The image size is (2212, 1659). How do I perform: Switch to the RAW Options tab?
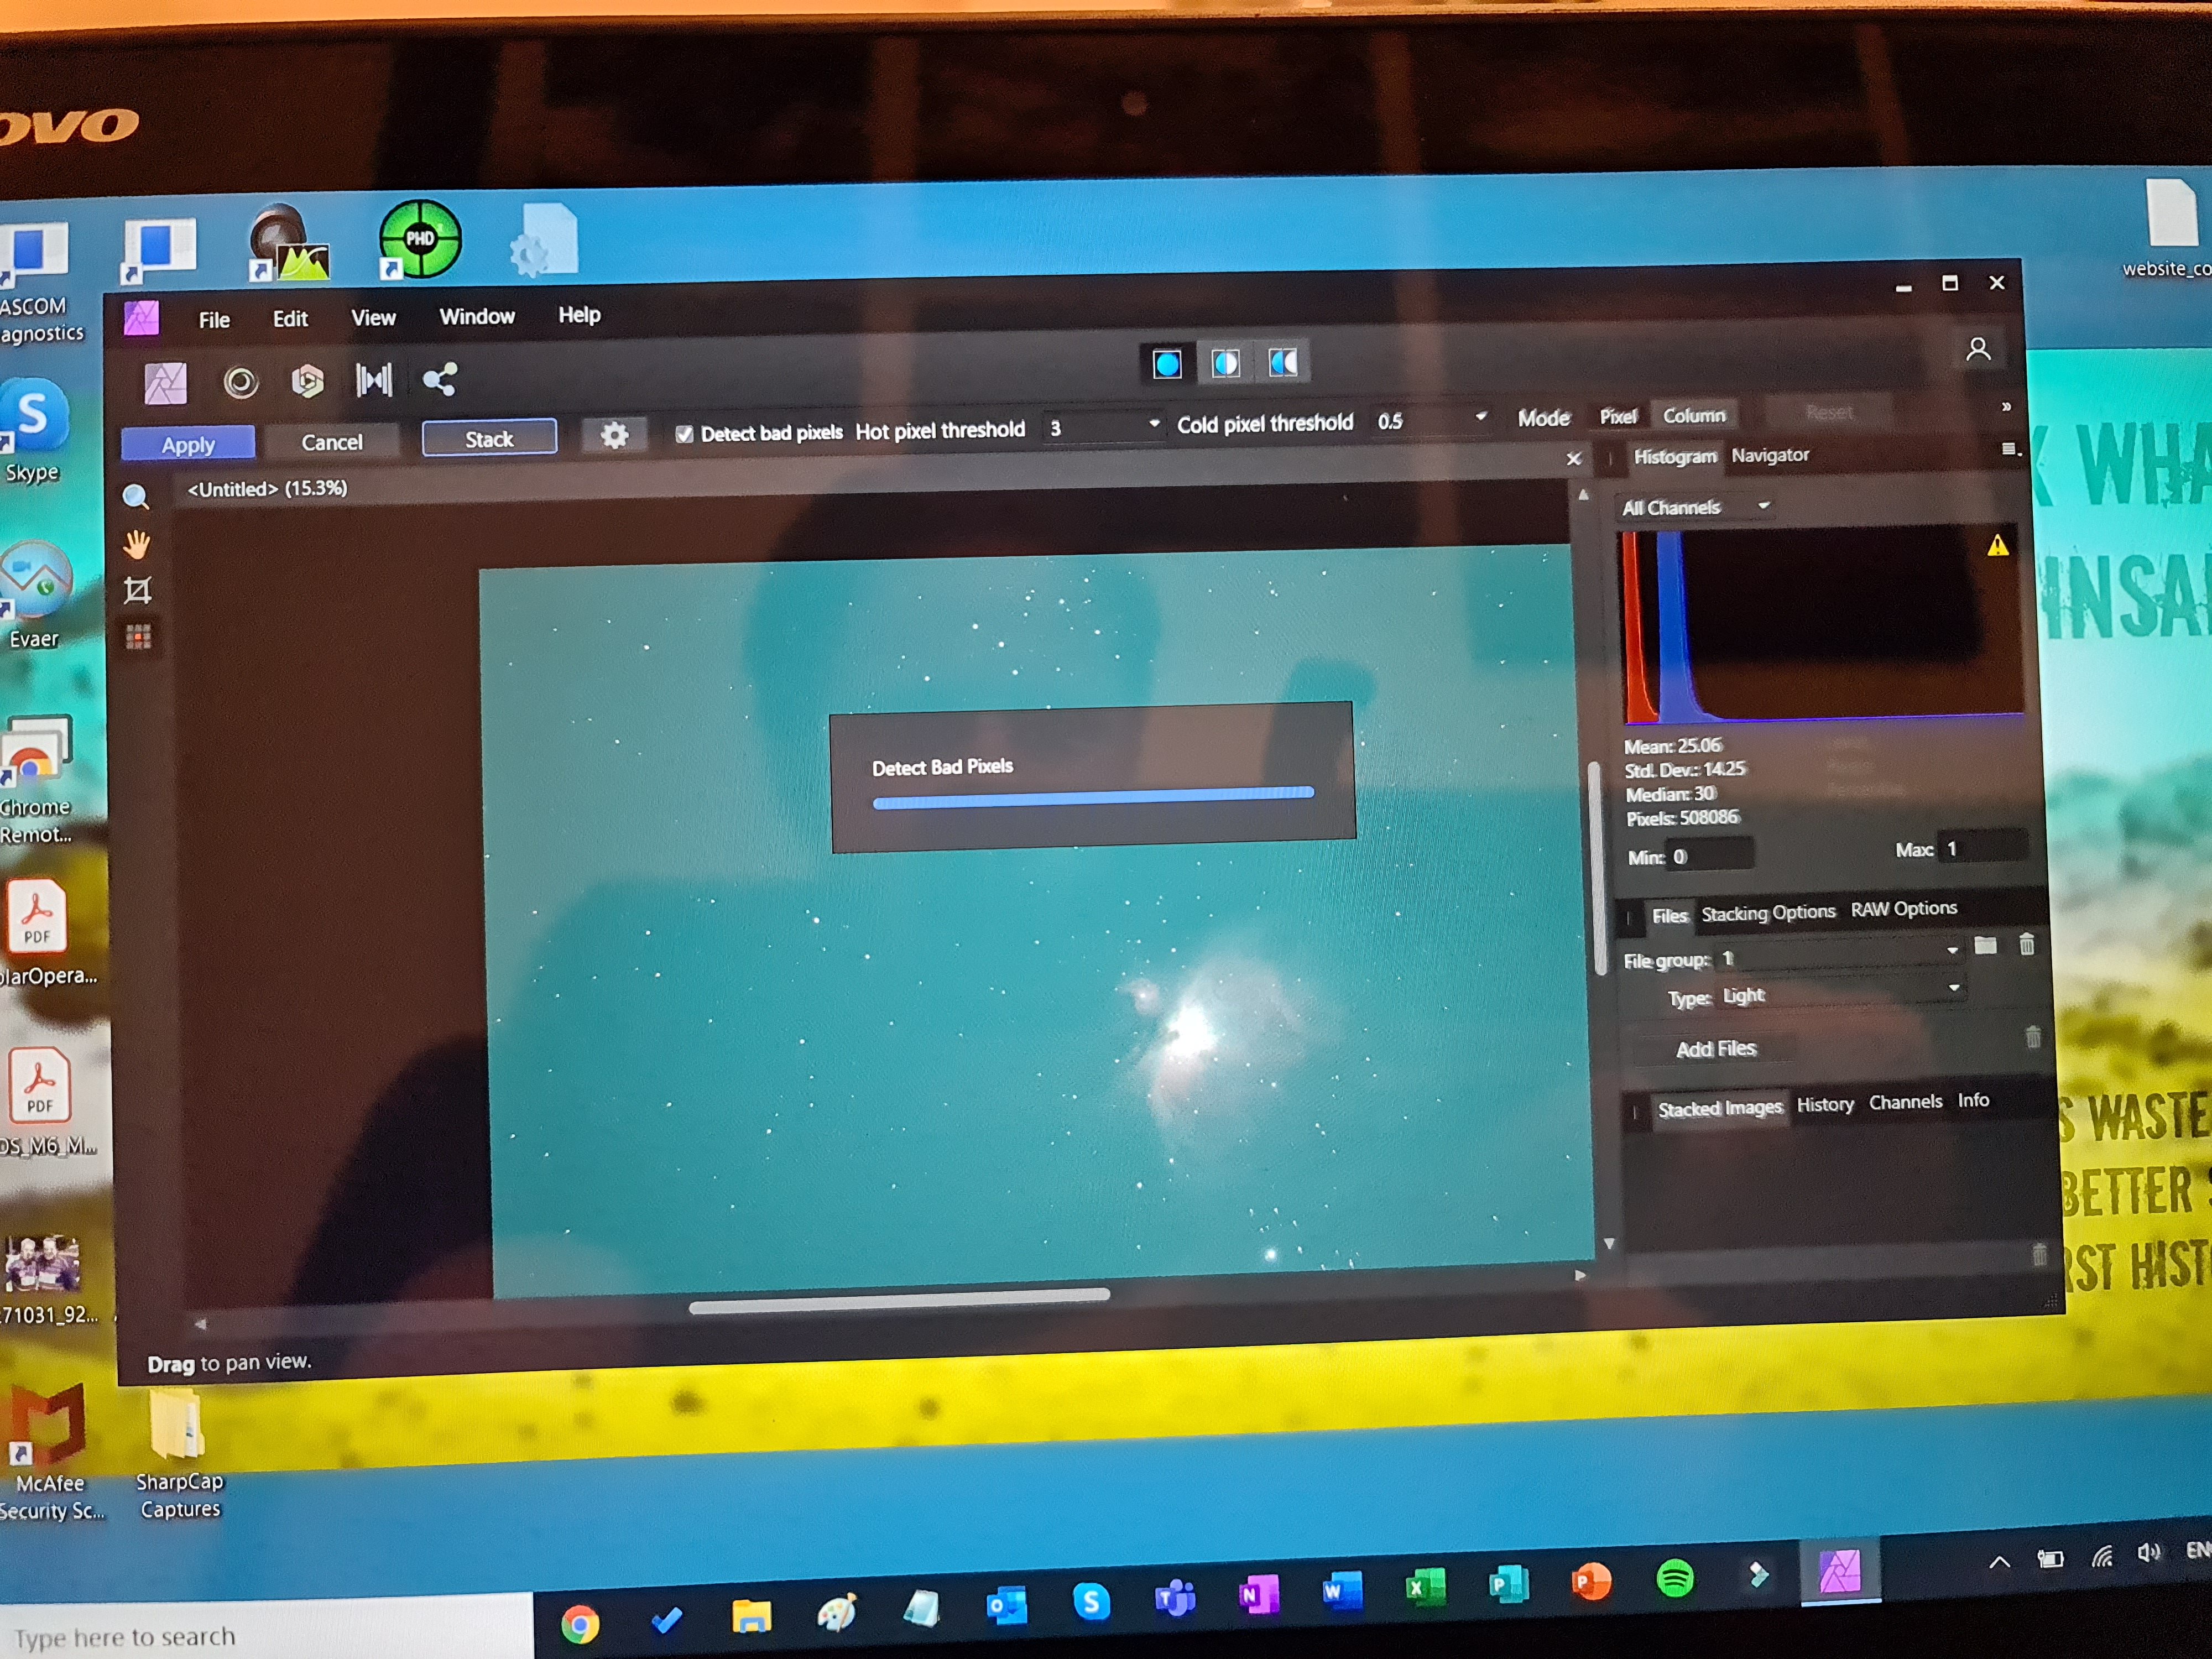click(1903, 909)
